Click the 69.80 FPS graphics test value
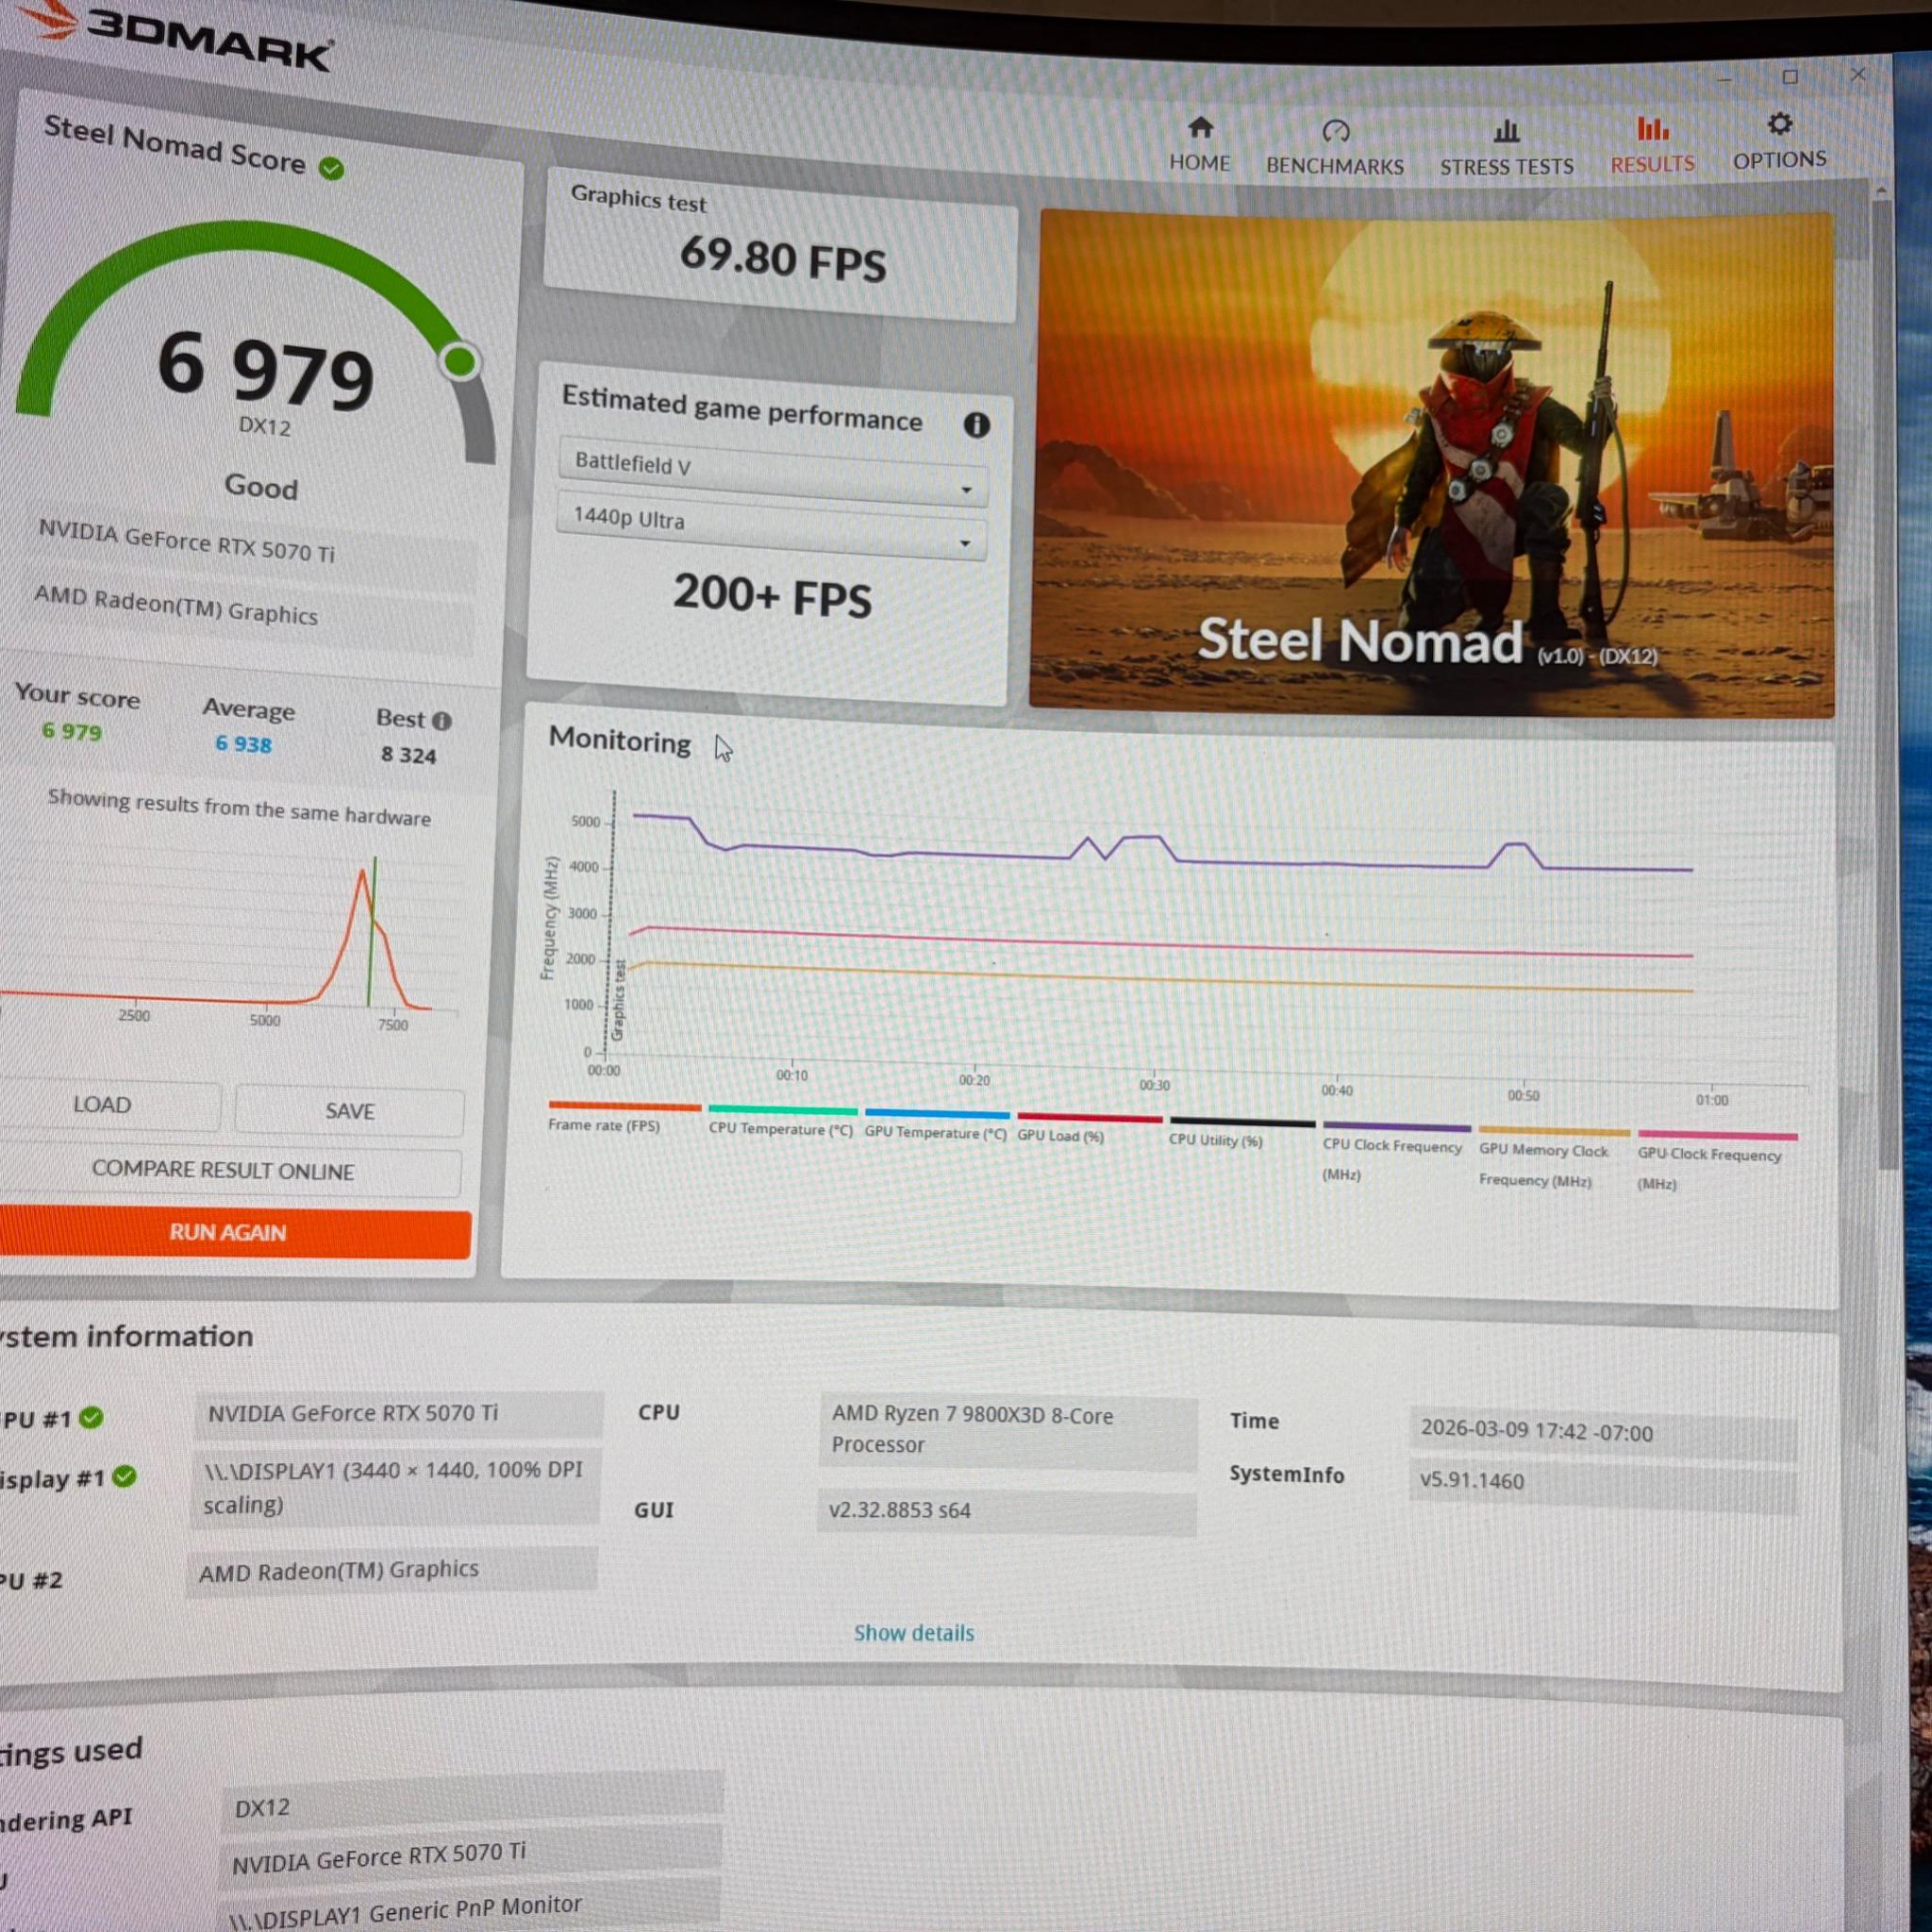Screen dimensions: 1932x1932 (x=783, y=259)
